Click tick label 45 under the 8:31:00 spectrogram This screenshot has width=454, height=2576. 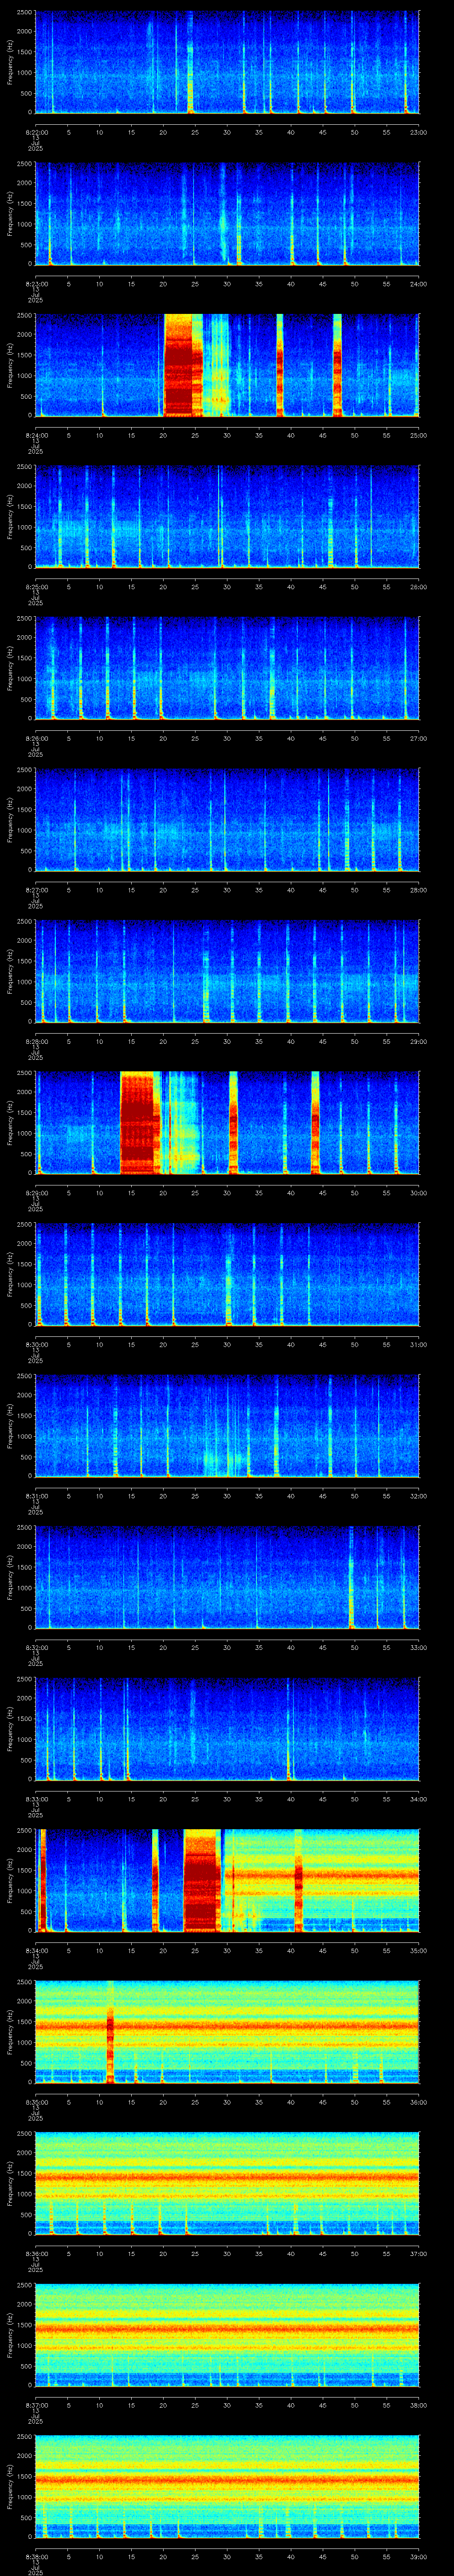click(322, 1496)
